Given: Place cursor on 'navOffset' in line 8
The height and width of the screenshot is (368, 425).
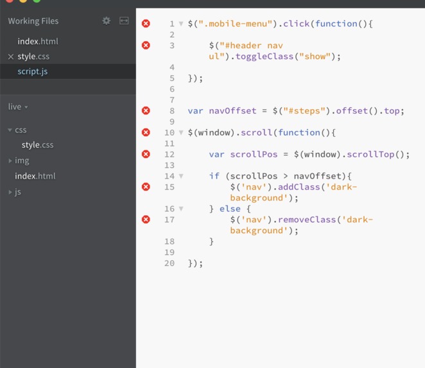Looking at the screenshot, I should (232, 110).
